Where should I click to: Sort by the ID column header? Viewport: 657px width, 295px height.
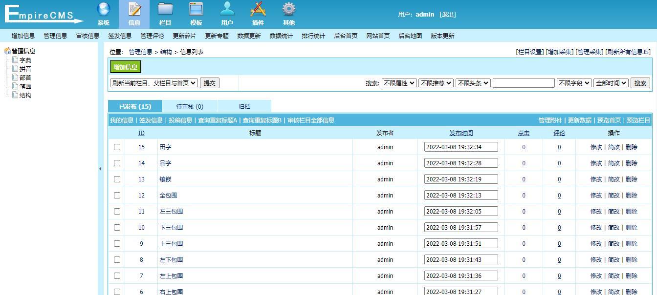[141, 133]
